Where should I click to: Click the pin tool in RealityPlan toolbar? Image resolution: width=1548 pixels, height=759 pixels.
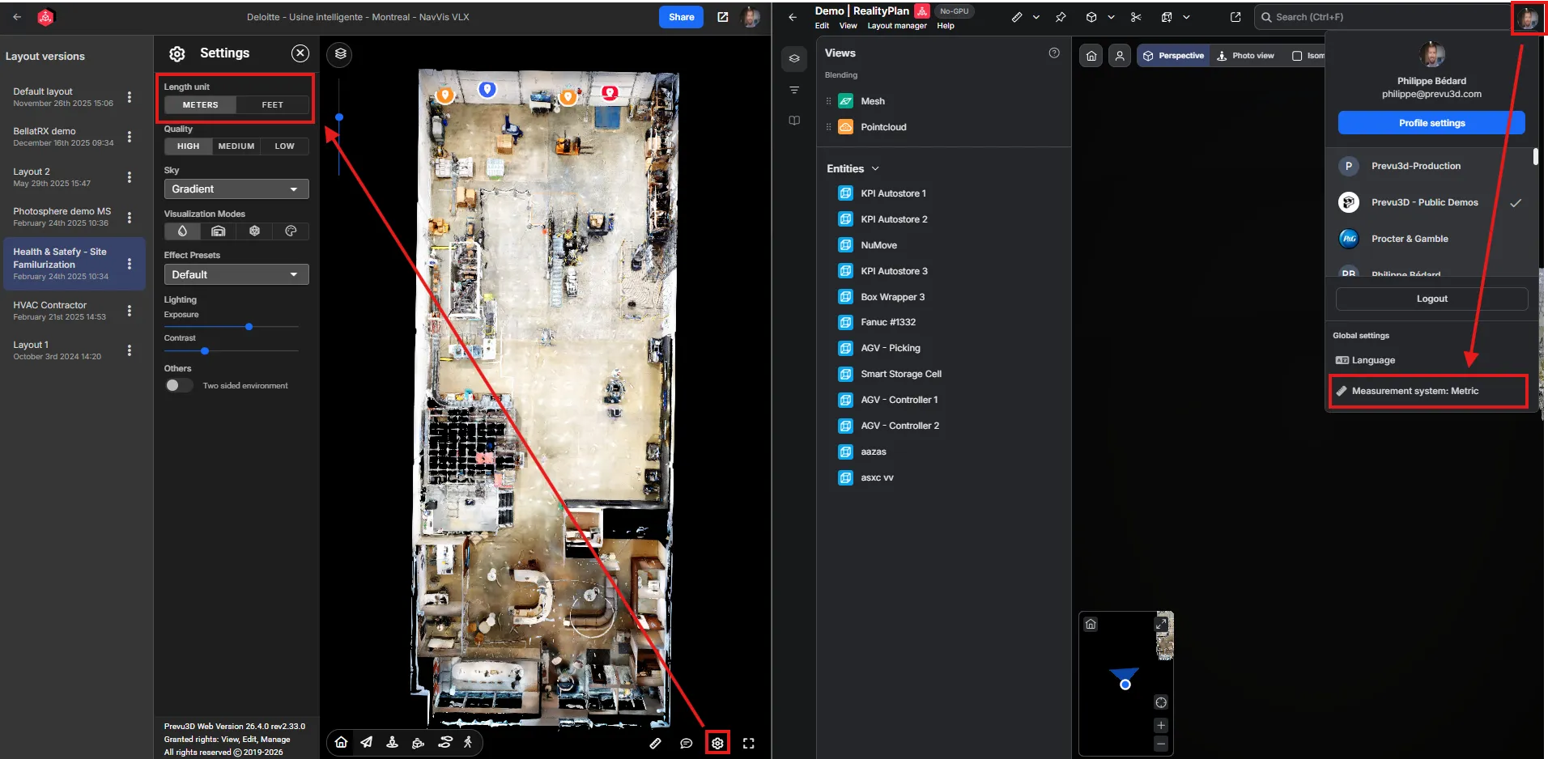[x=1061, y=17]
